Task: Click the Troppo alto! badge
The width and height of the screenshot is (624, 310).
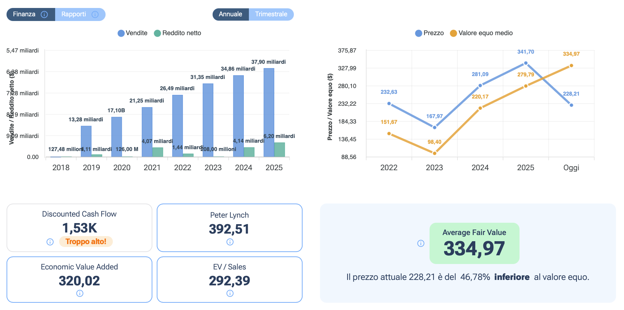Action: [x=86, y=242]
